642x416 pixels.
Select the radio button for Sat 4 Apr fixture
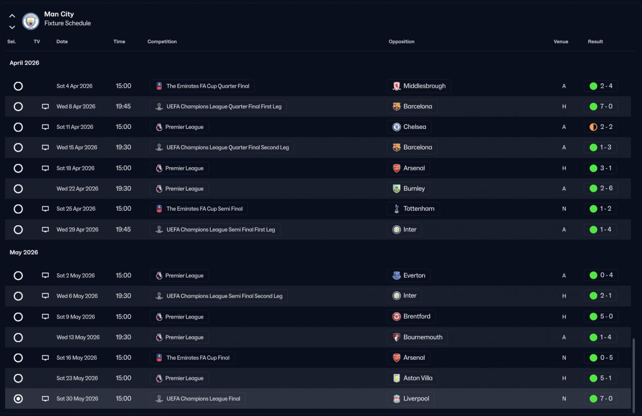pyautogui.click(x=18, y=86)
